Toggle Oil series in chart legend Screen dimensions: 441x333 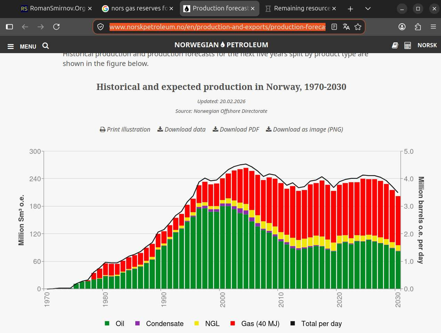114,323
